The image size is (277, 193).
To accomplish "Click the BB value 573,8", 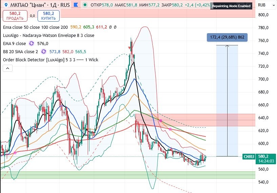I will click(55, 51).
